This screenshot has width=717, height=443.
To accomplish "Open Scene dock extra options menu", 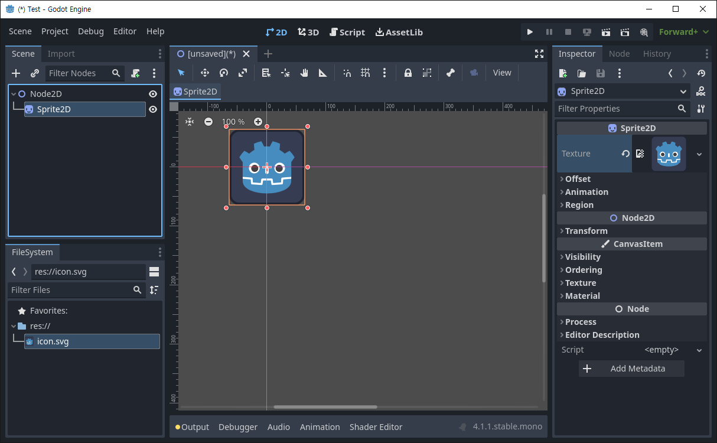I will pyautogui.click(x=154, y=73).
